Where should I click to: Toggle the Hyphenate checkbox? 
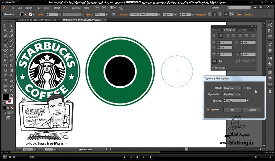click(x=213, y=67)
